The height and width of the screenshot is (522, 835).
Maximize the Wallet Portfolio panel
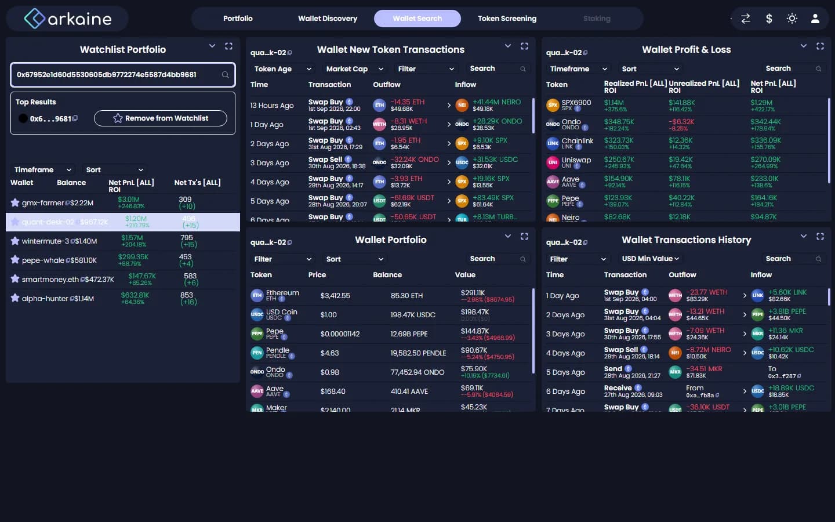pyautogui.click(x=524, y=236)
